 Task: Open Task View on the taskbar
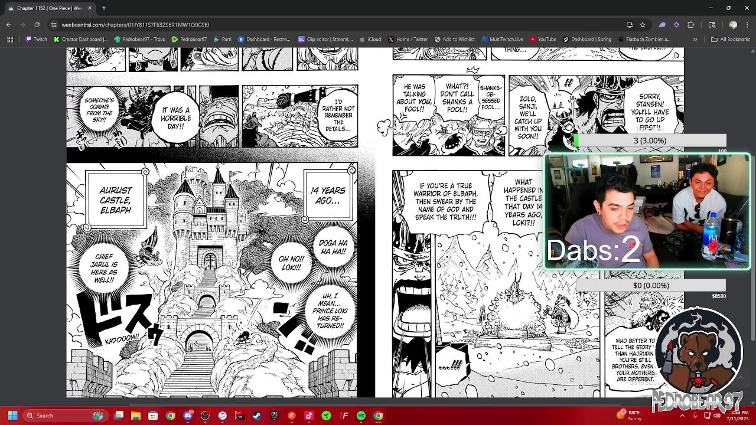(x=119, y=416)
